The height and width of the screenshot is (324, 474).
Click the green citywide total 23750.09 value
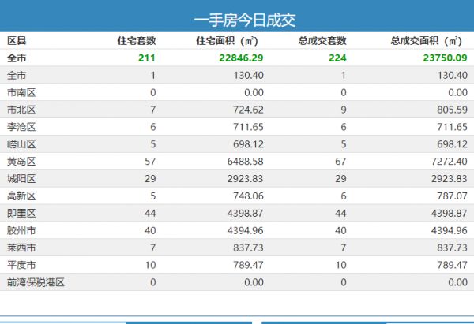pos(439,58)
